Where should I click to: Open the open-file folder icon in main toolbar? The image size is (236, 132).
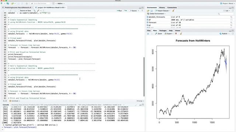point(12,3)
